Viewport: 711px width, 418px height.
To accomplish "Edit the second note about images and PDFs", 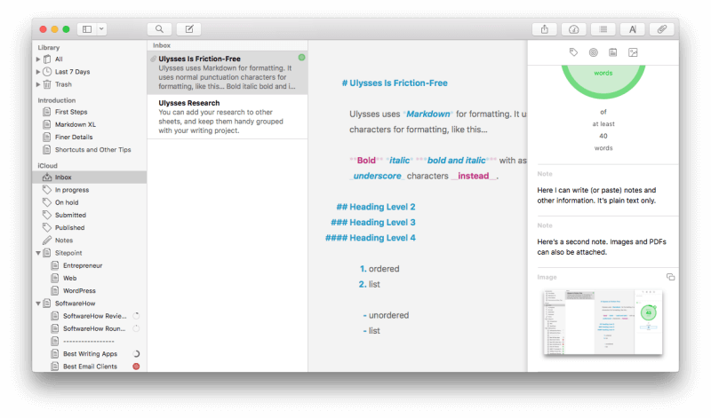I will 602,247.
